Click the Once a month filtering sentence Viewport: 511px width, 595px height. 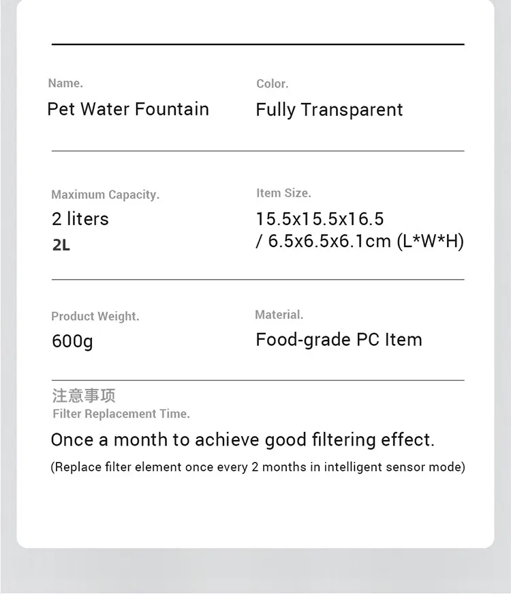[x=243, y=440]
